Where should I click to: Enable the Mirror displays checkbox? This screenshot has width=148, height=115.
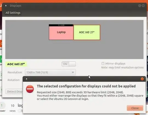click(x=103, y=63)
